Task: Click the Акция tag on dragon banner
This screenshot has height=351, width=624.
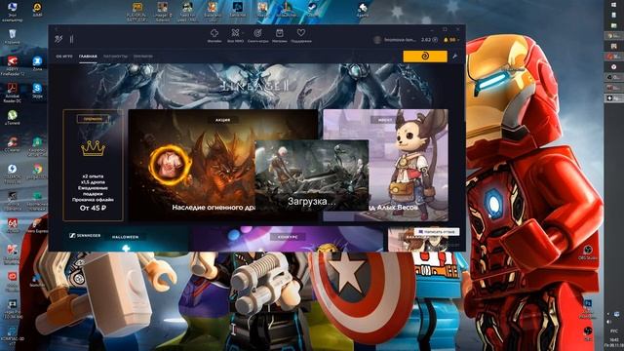Action: [x=223, y=119]
